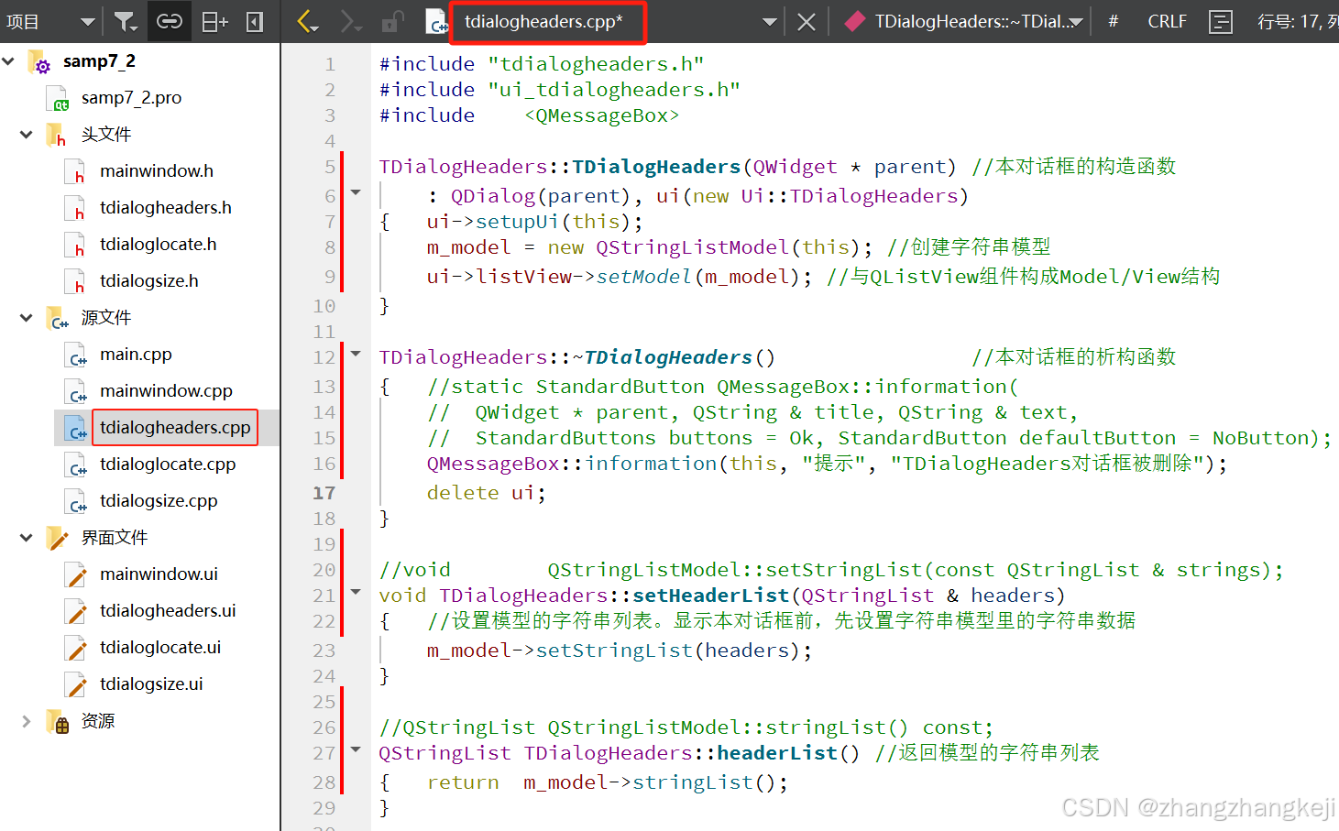The image size is (1339, 831).
Task: Collapse the 头文件 folder
Action: coord(27,135)
